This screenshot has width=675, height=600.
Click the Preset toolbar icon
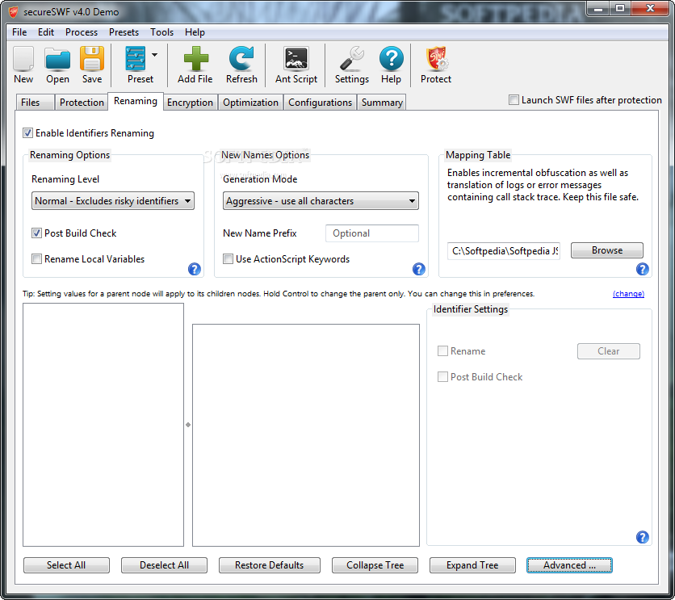click(x=136, y=59)
